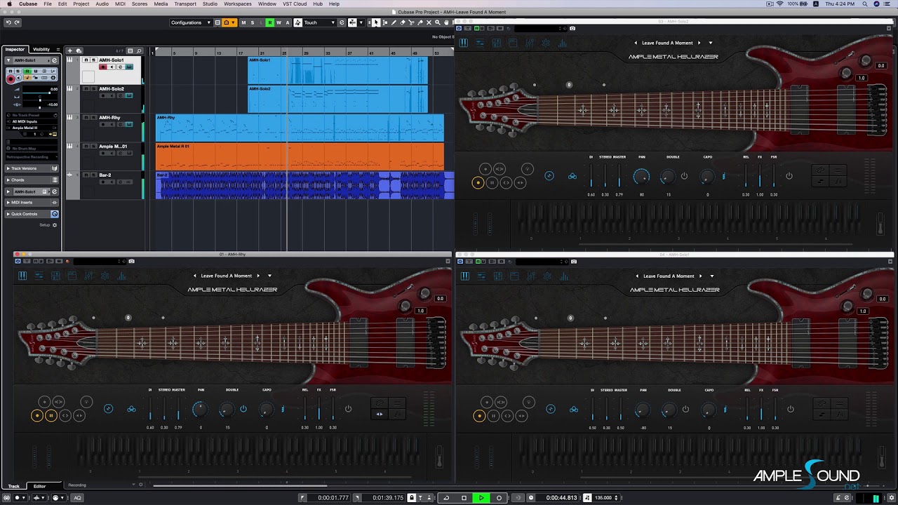Viewport: 898px width, 505px height.
Task: Select the Track tab at bottom
Action: click(14, 486)
